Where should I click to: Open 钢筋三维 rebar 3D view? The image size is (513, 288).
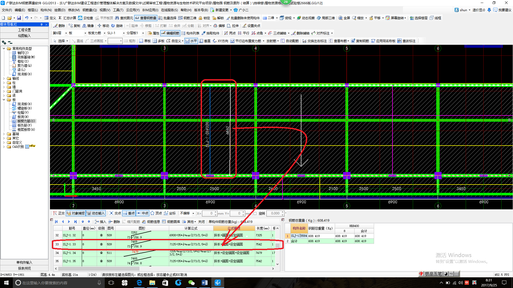(187, 18)
